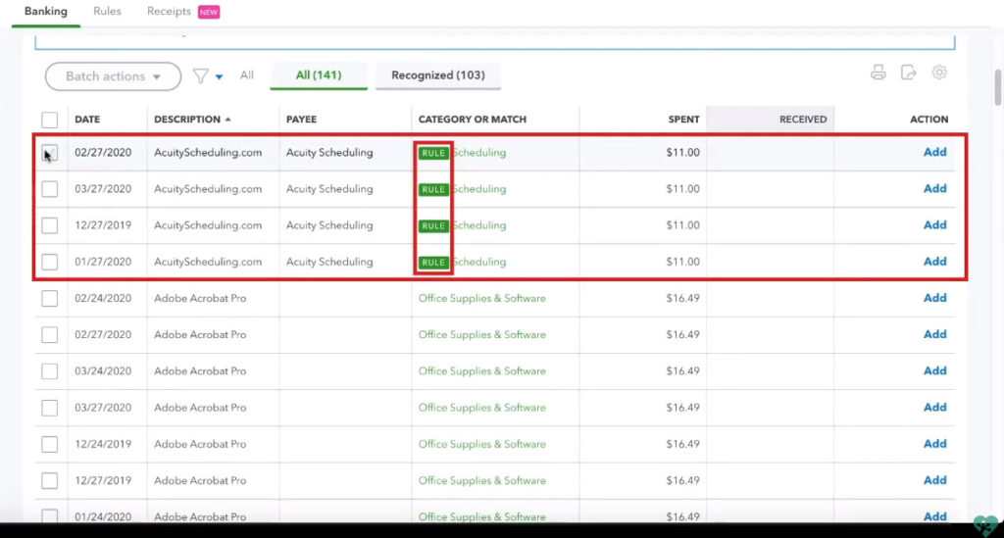The image size is (1004, 538).
Task: Add the 01/27/2020 Acuity Scheduling transaction
Action: coord(934,262)
